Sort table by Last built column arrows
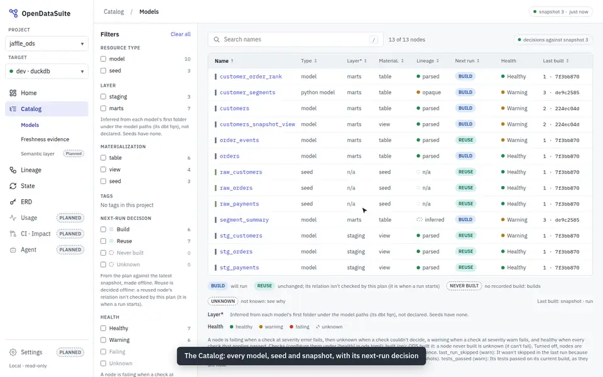The width and height of the screenshot is (603, 377). (x=567, y=61)
